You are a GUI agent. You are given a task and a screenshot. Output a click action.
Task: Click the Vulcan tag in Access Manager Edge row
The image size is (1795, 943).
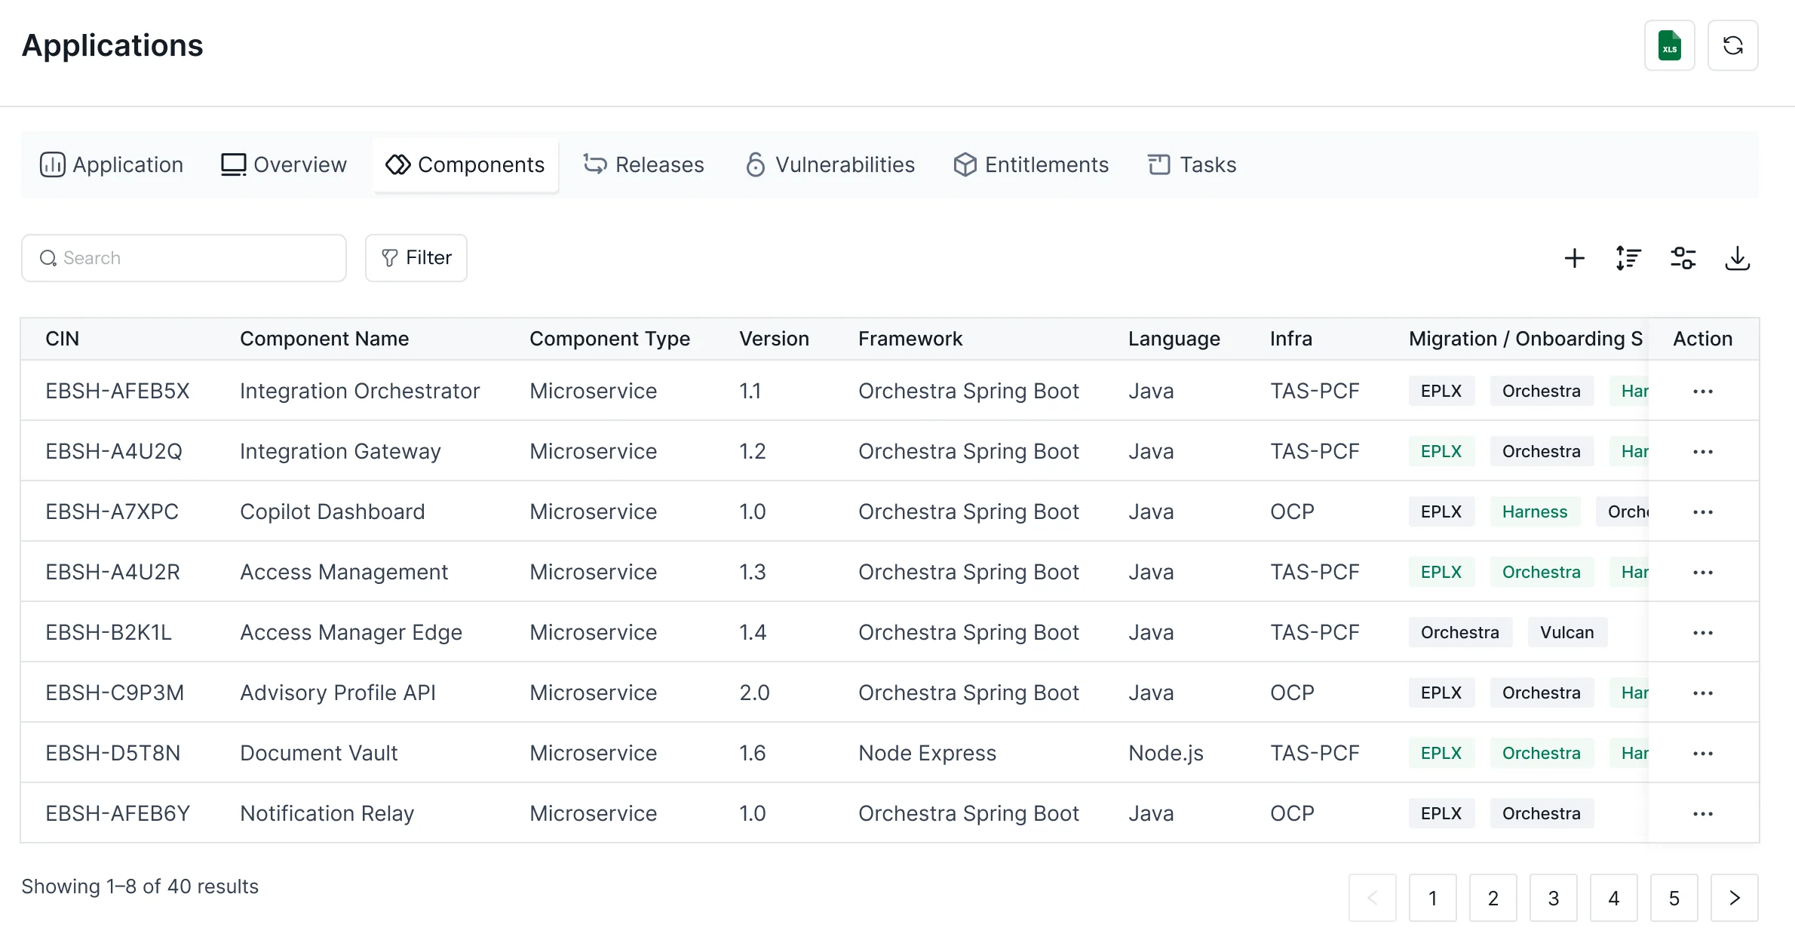click(x=1566, y=632)
